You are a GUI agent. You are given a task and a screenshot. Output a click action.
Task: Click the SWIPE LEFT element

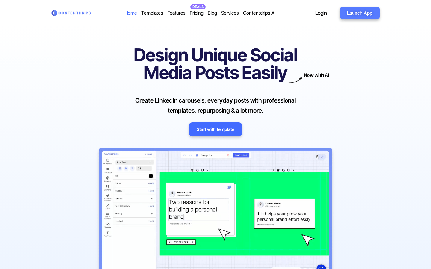181,242
